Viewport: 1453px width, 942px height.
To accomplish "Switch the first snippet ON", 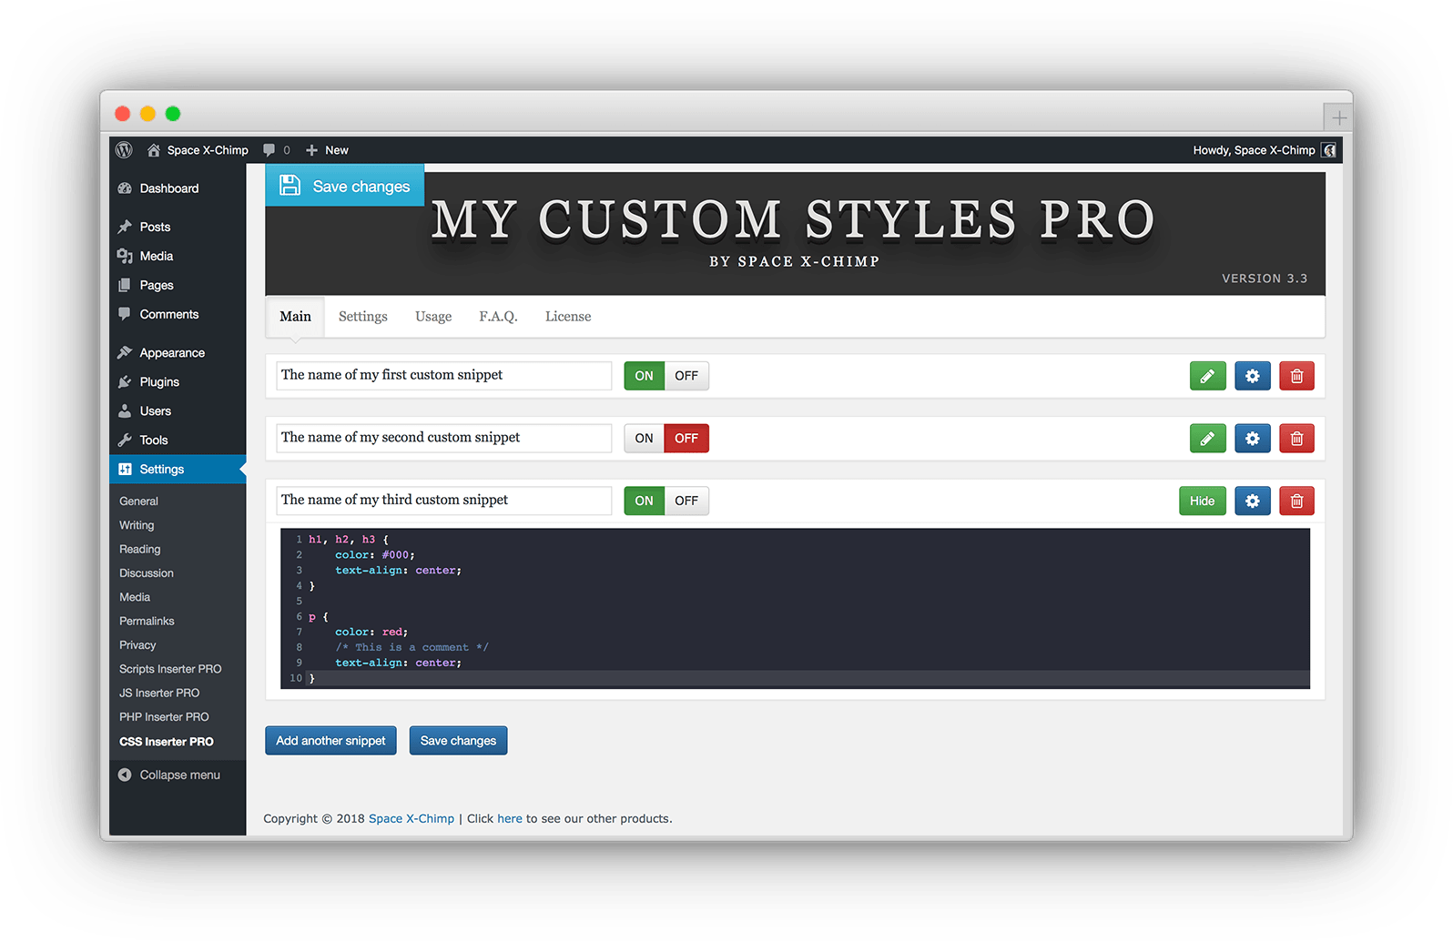I will [644, 376].
